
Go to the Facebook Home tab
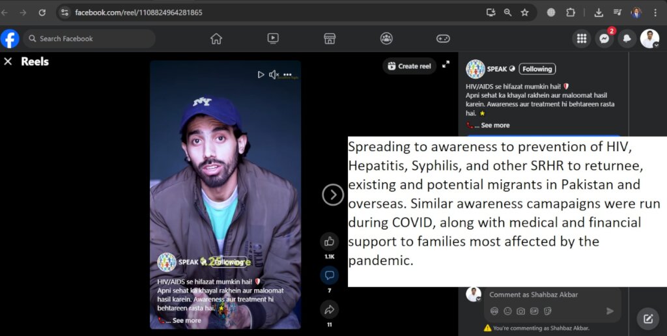click(216, 38)
